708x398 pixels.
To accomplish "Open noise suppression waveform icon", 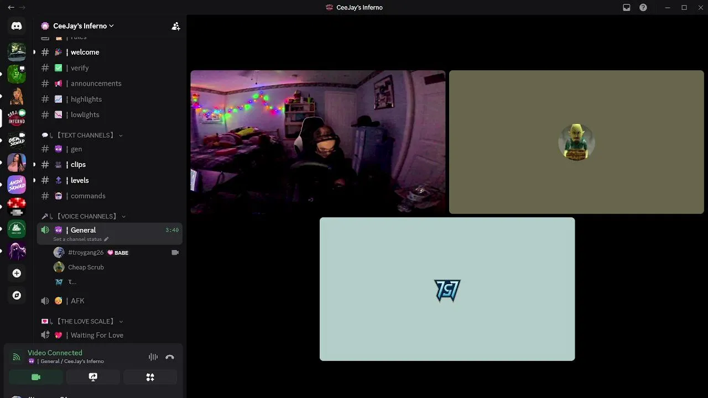I will 153,357.
